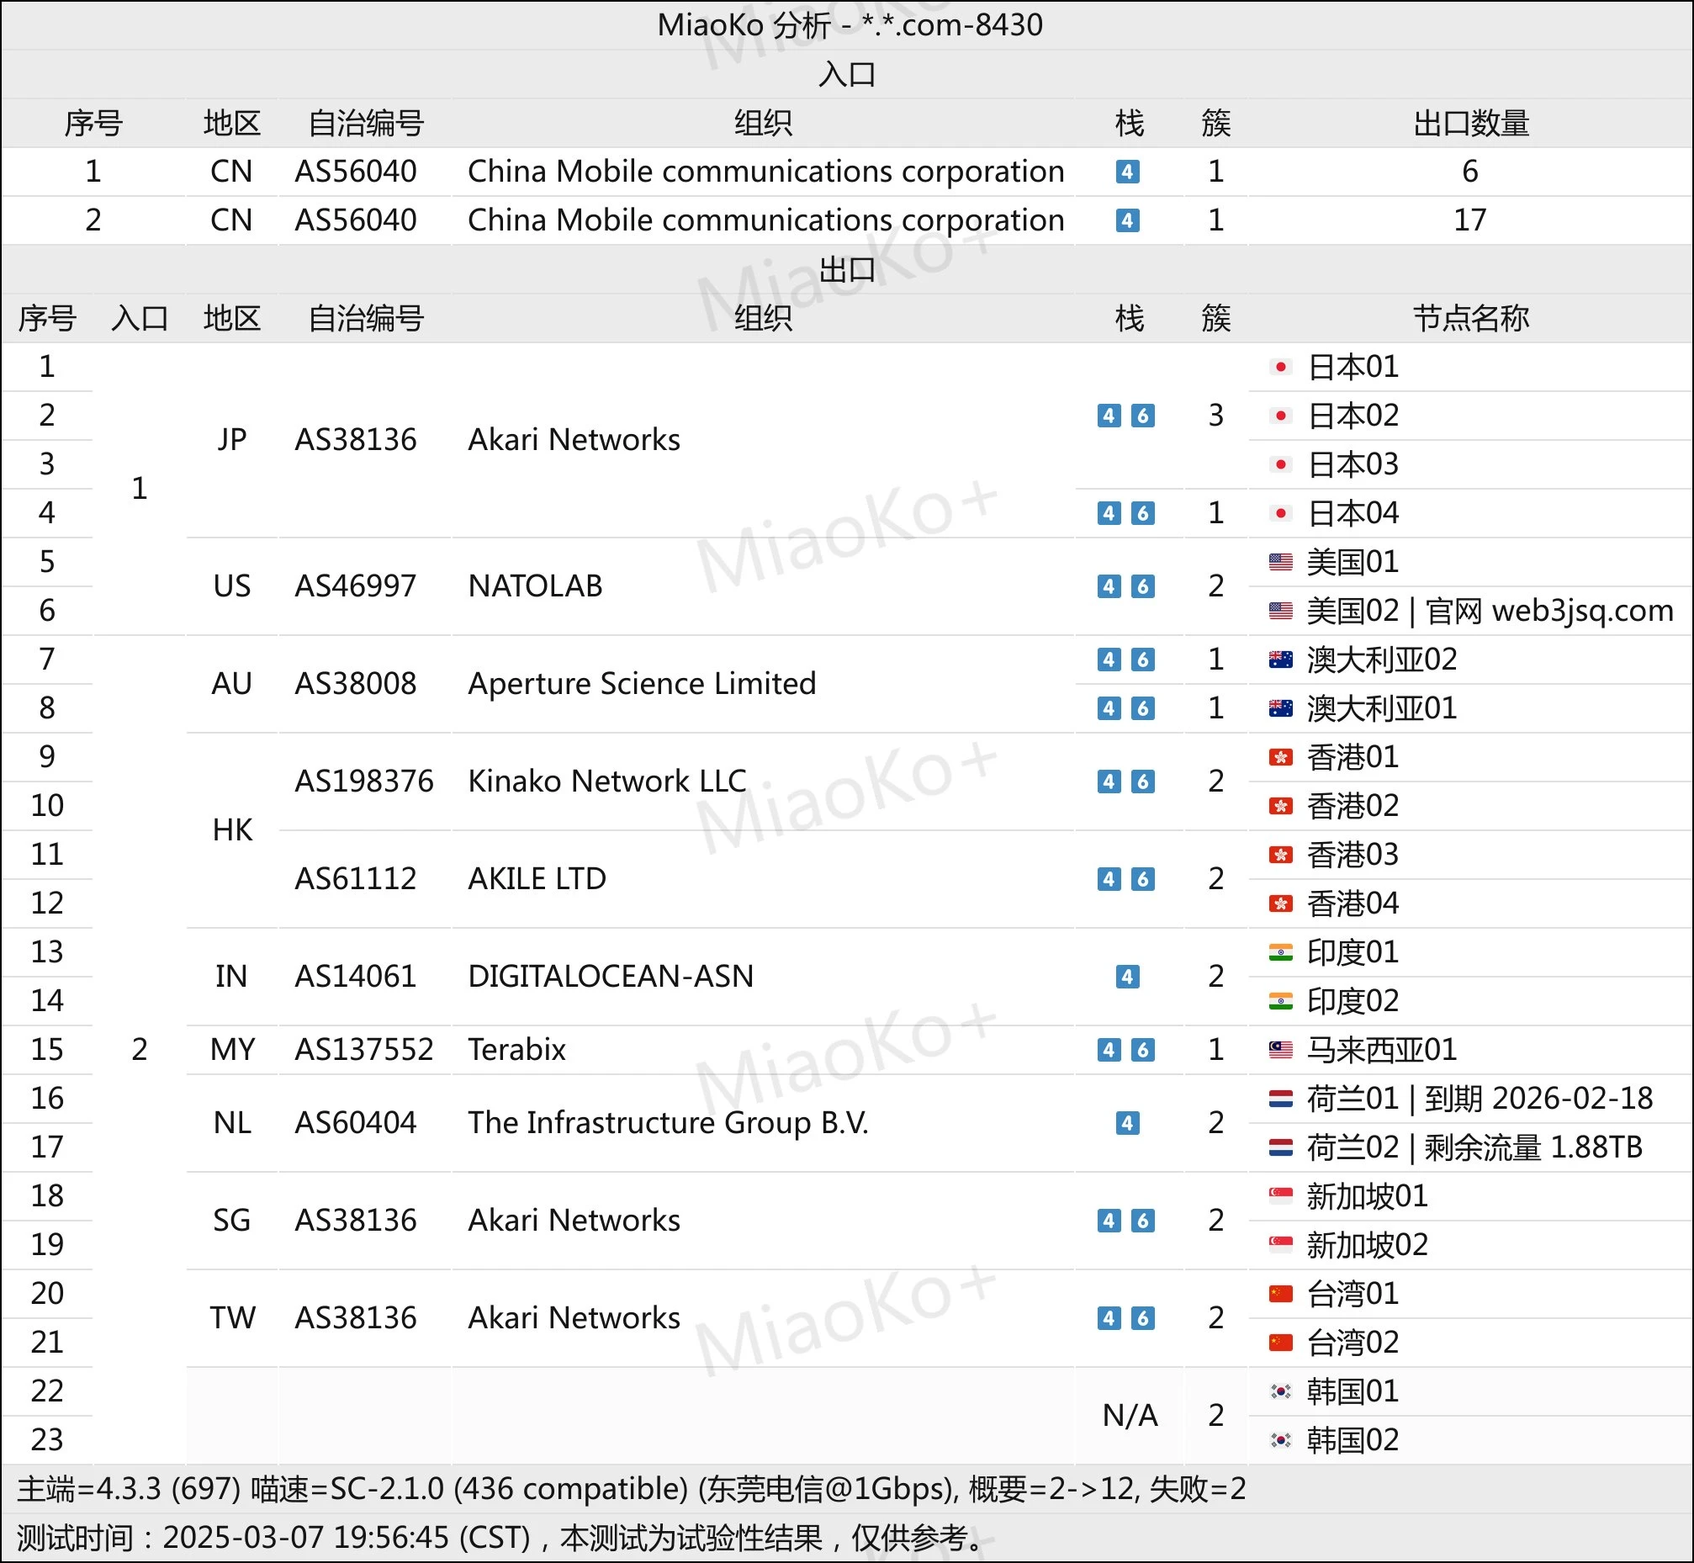
Task: Click the Australia flag beside 澳大利亚02
Action: click(x=1280, y=660)
